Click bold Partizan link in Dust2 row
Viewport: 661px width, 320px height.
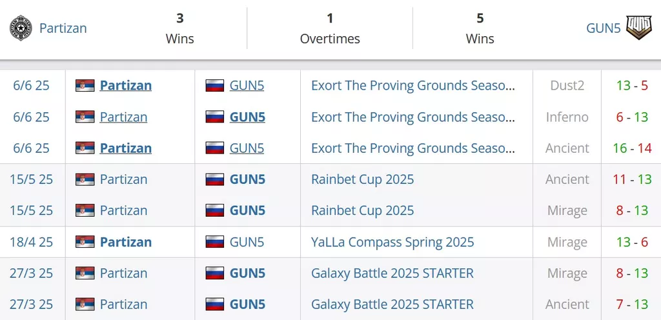pos(126,85)
